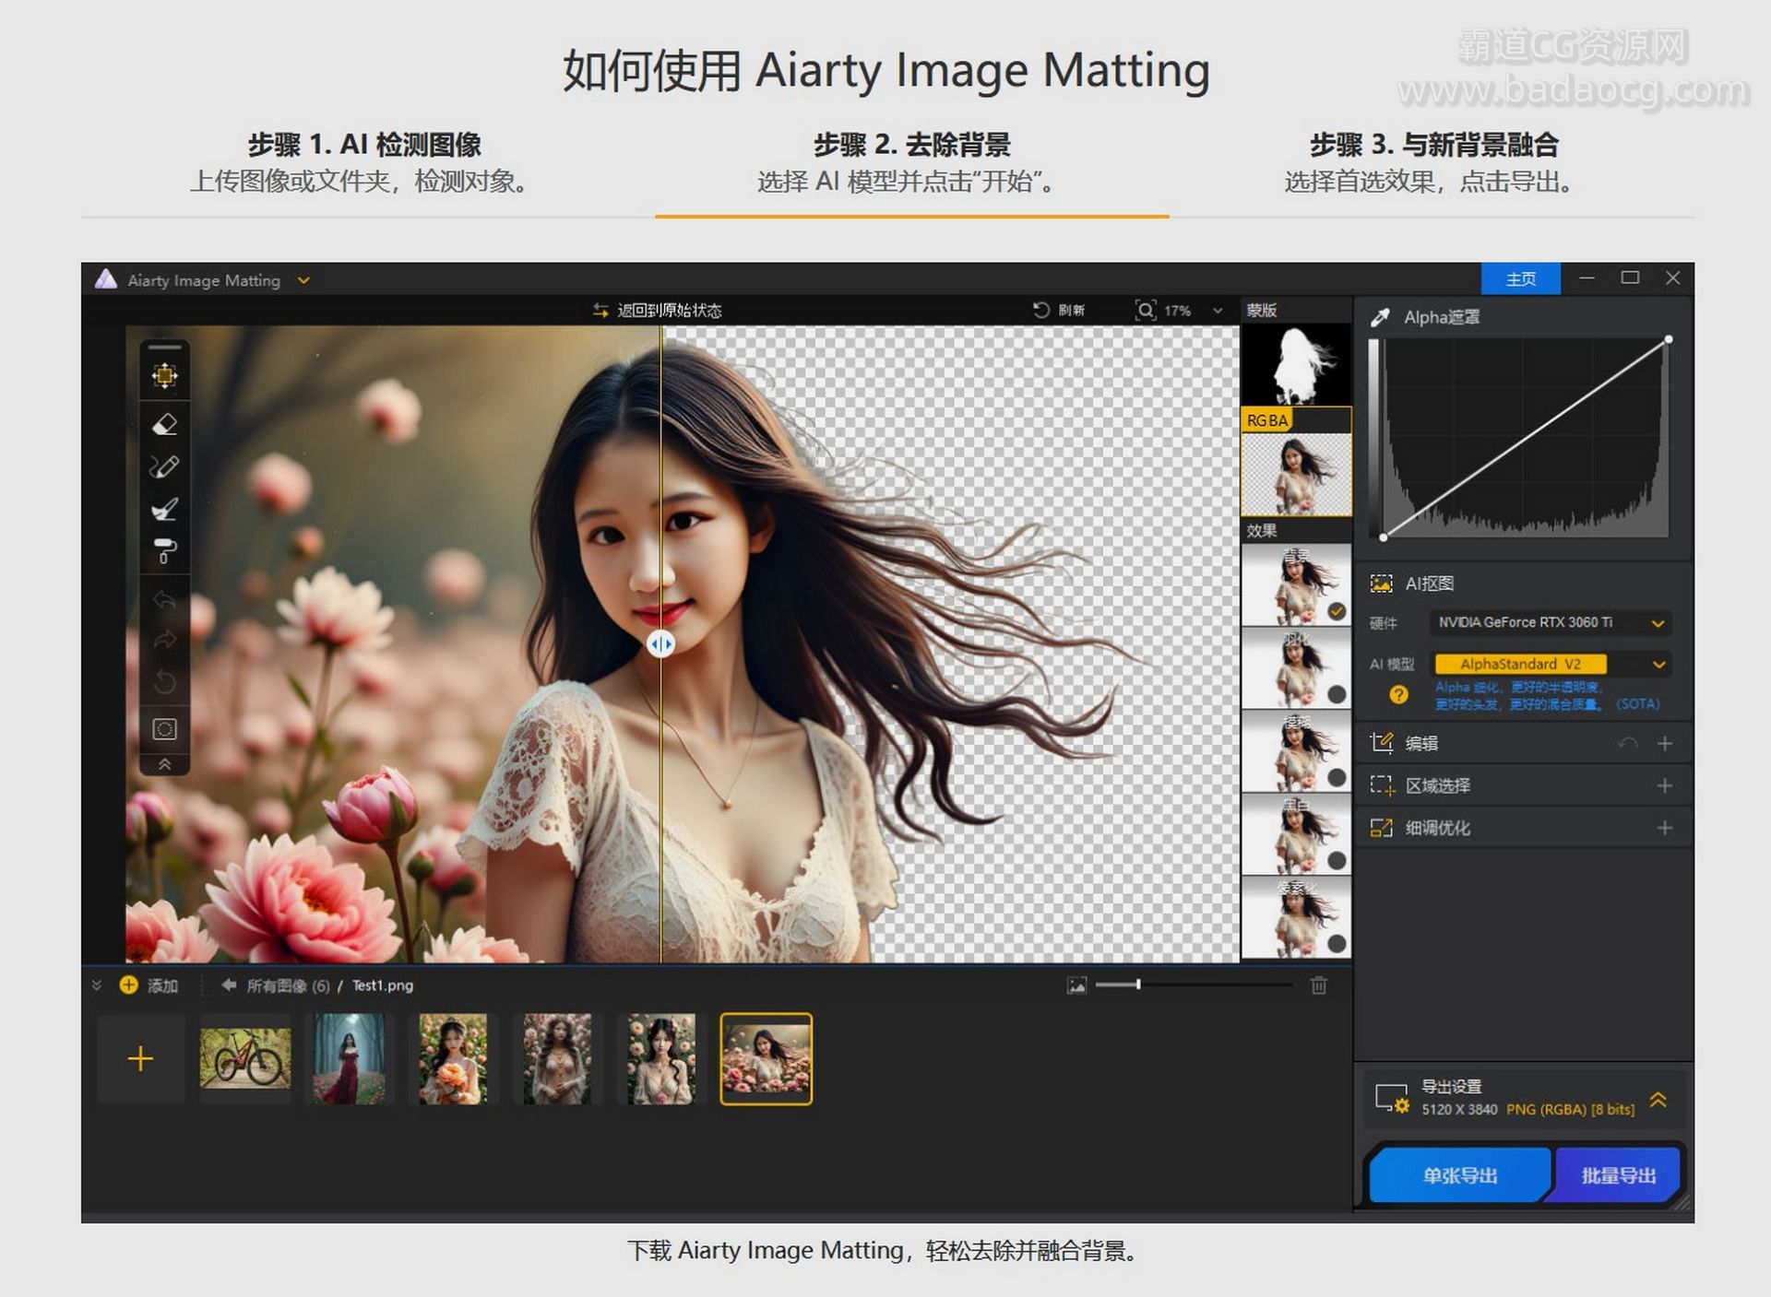Click the 单张导出 button
Screen dimensions: 1771x1297
pyautogui.click(x=1459, y=1175)
